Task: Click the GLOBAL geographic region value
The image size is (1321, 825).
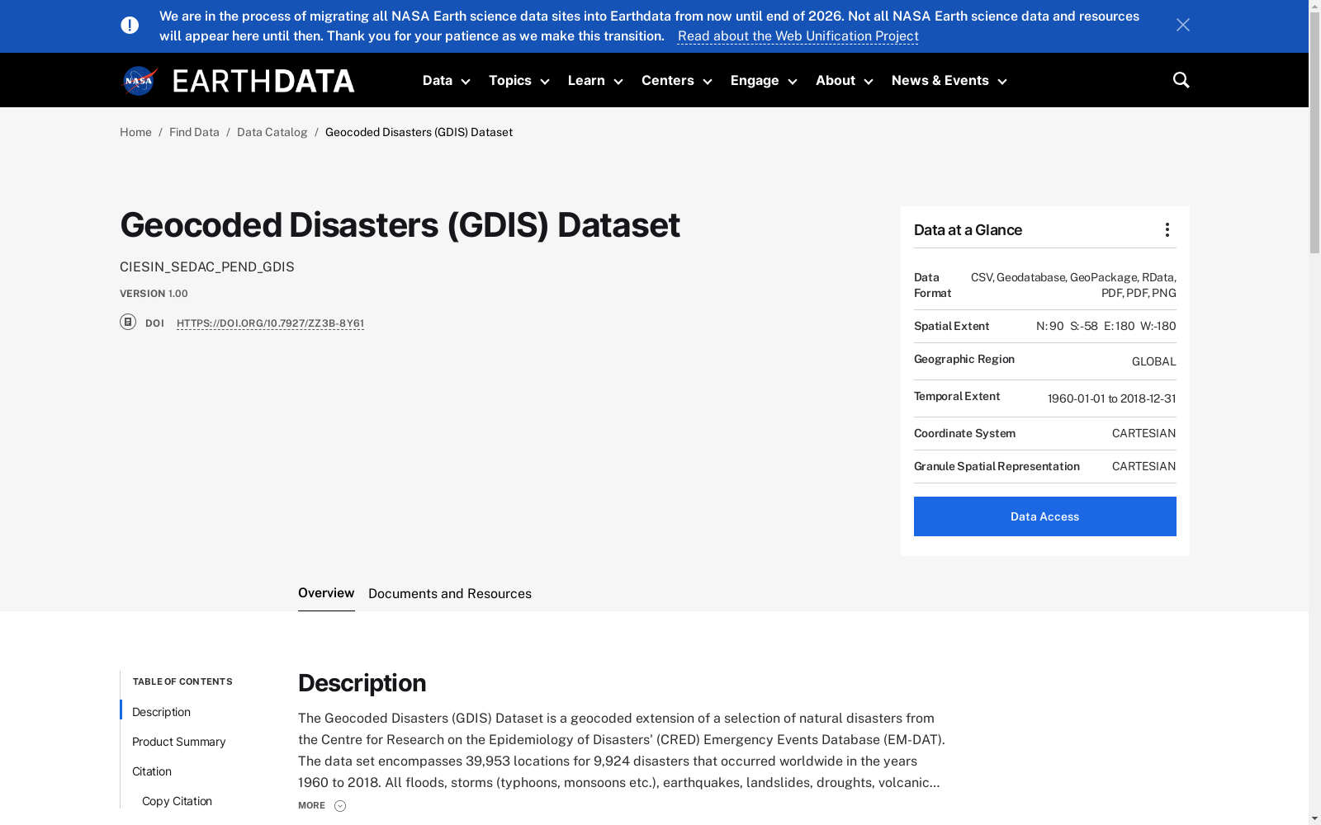Action: 1153,361
